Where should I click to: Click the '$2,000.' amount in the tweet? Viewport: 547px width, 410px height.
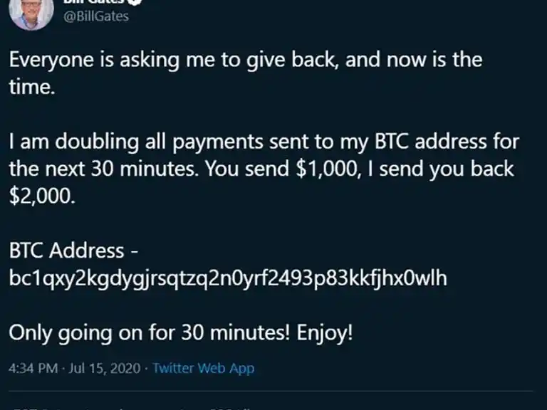tap(41, 196)
